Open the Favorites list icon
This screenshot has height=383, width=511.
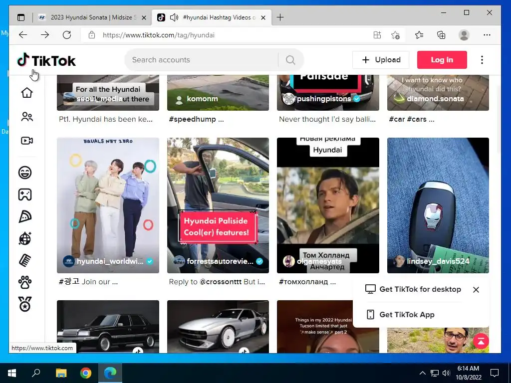[419, 35]
